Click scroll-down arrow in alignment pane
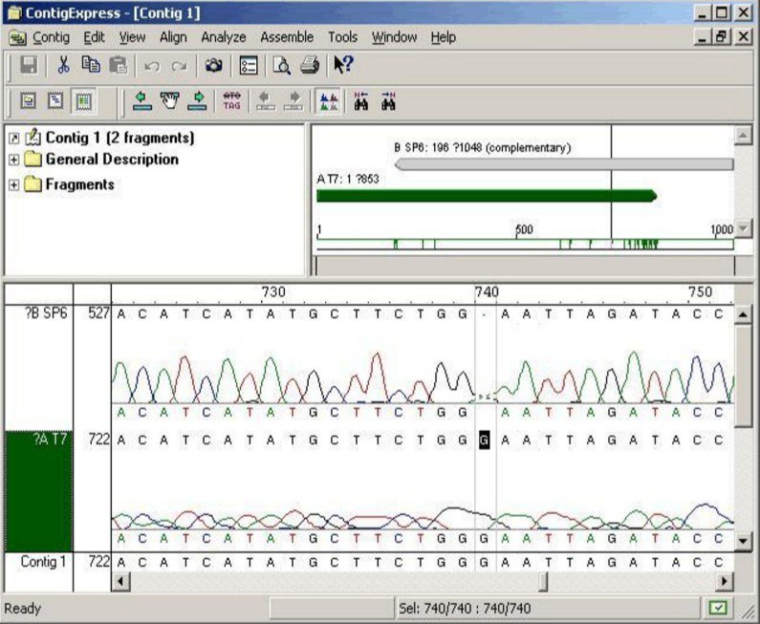 coord(743,540)
